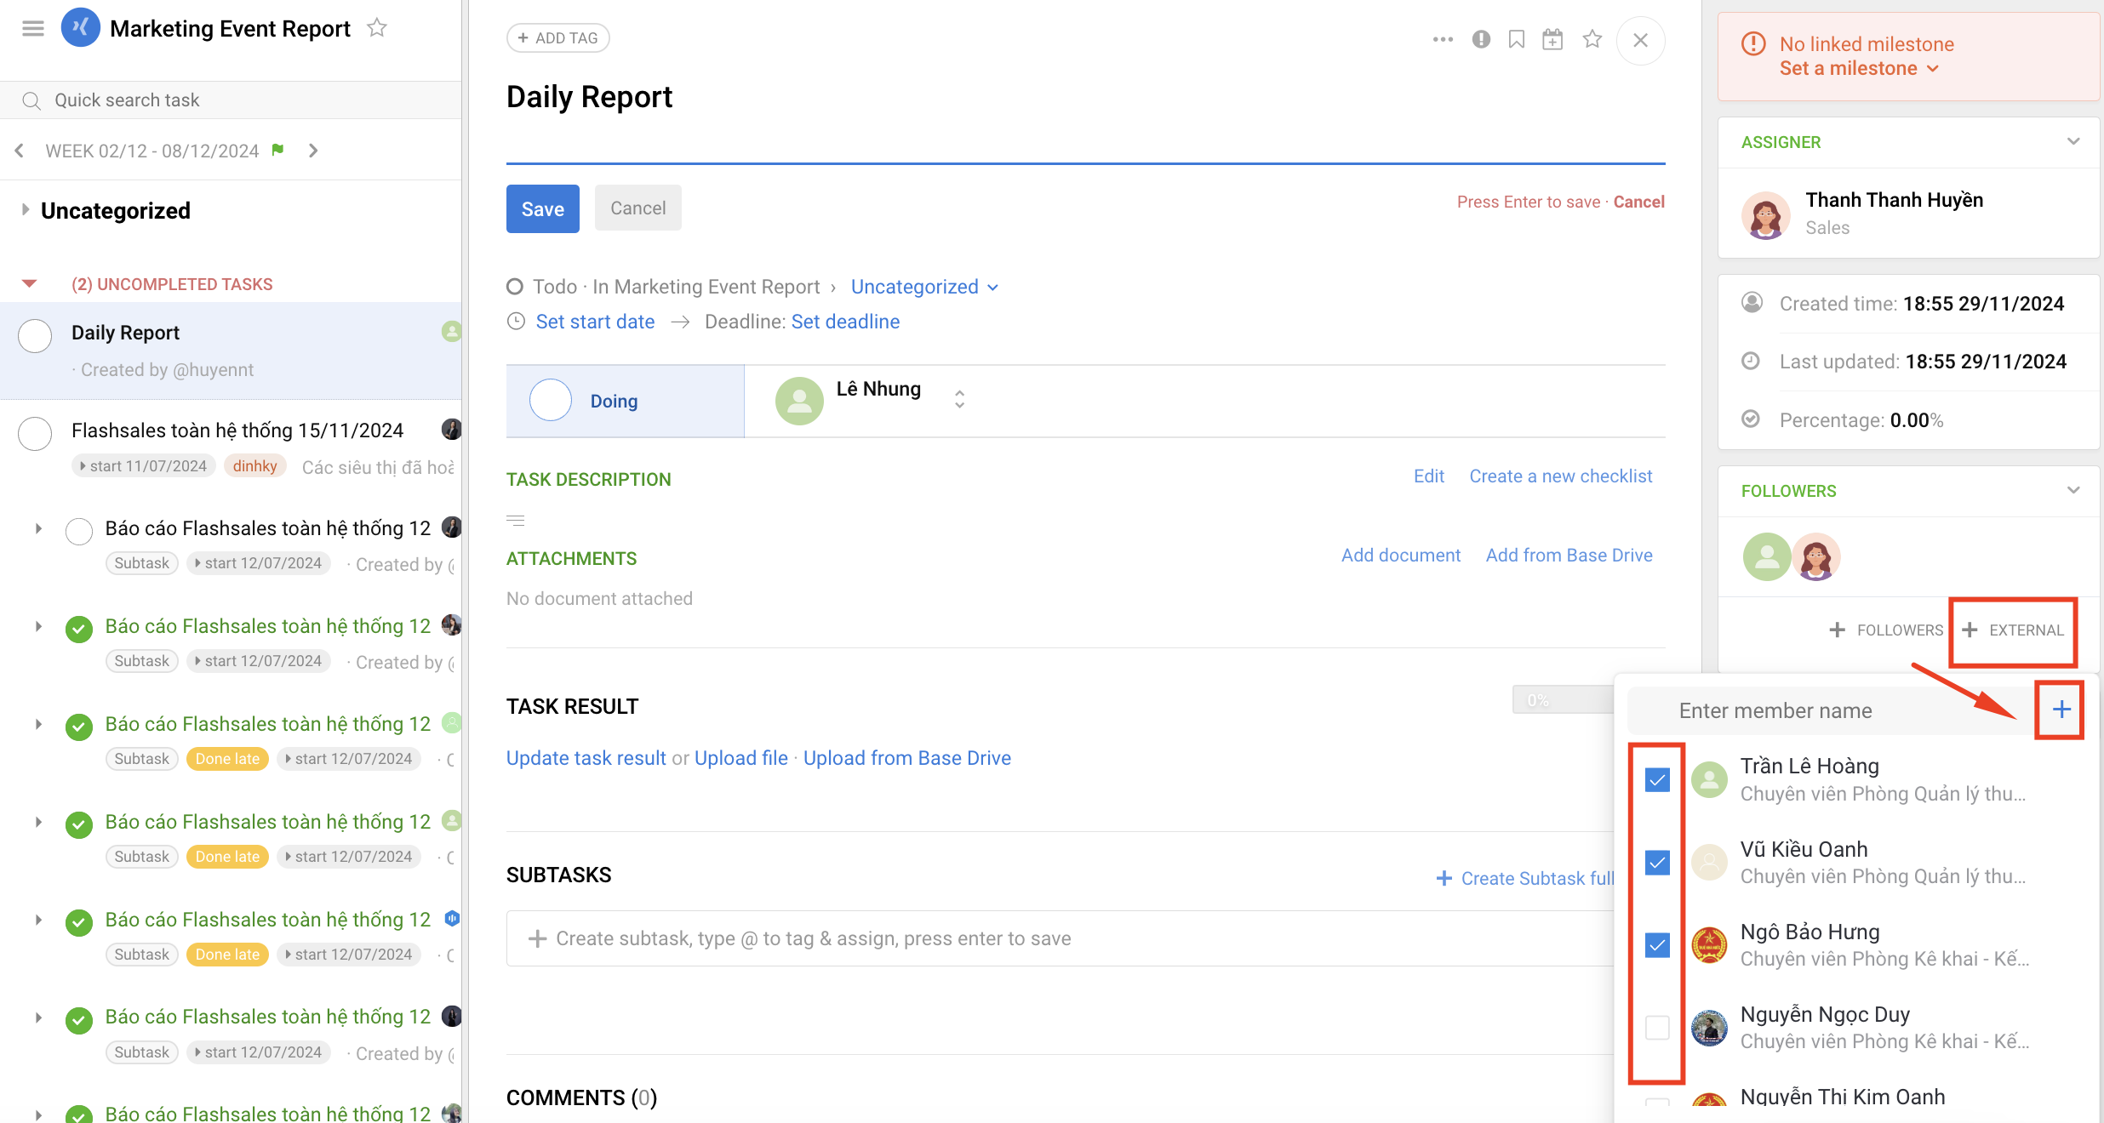
Task: Open the three-dots more options menu
Action: coord(1442,39)
